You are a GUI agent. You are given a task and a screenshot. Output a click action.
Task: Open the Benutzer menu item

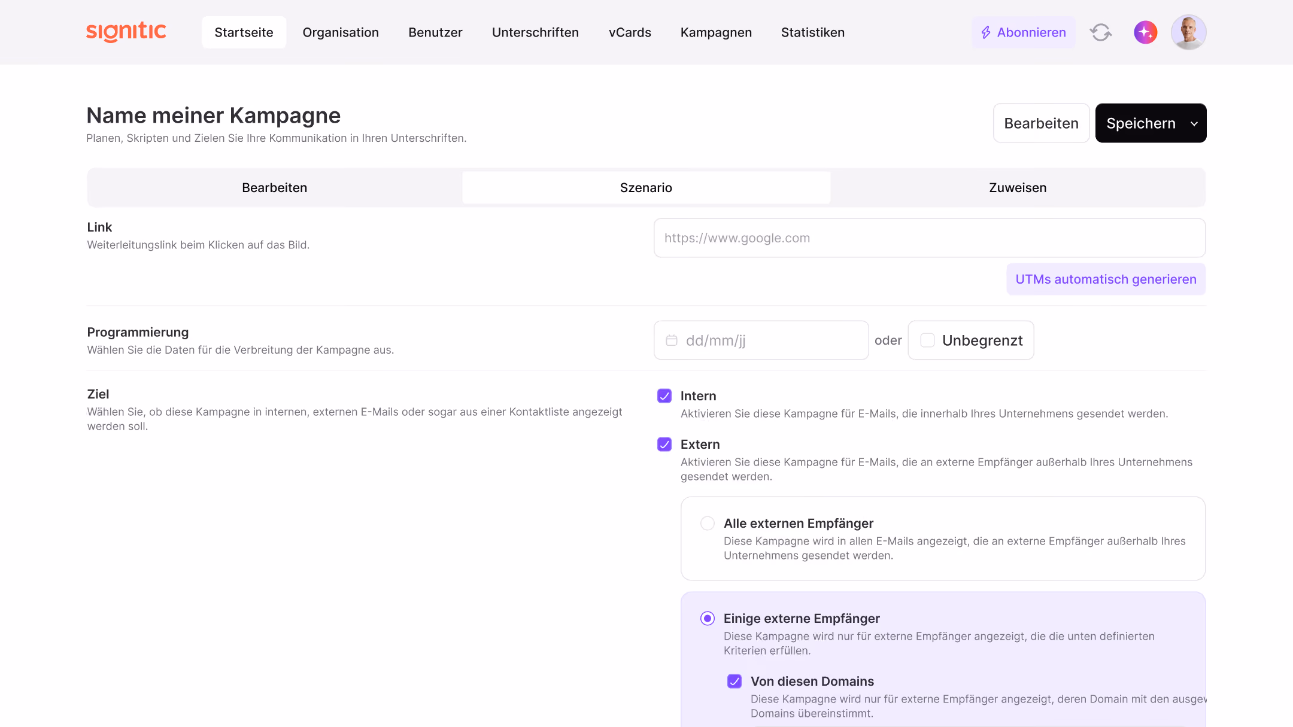coord(435,32)
